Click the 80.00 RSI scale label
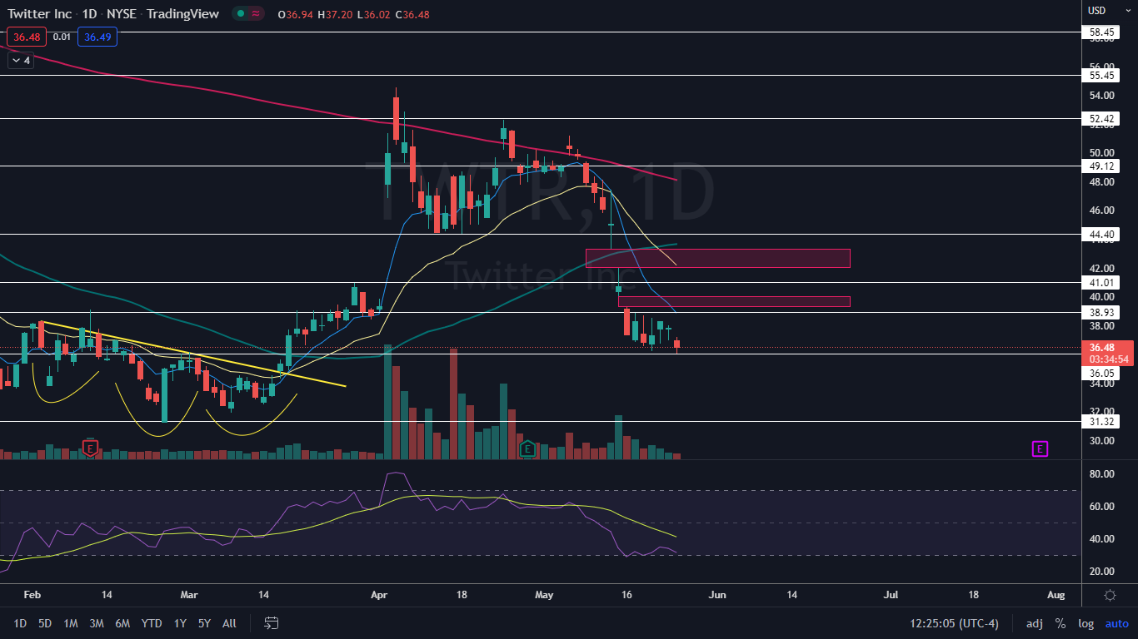 pyautogui.click(x=1101, y=474)
